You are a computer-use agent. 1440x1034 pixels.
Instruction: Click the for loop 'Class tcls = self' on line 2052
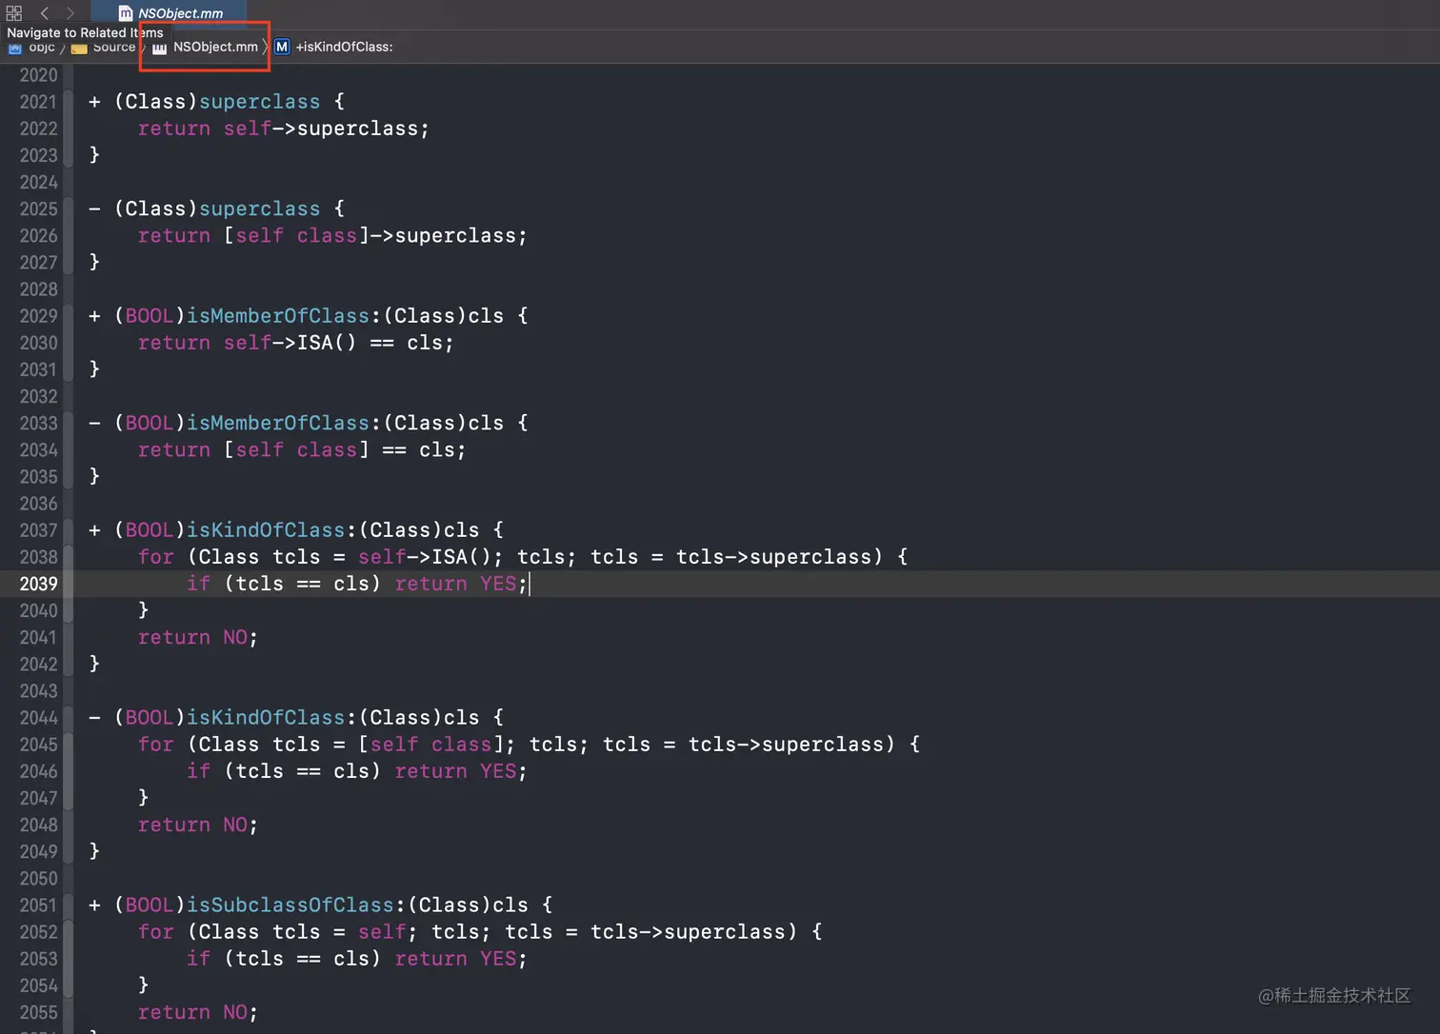(x=480, y=932)
